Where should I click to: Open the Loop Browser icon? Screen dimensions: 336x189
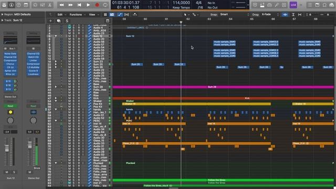(x=324, y=5)
